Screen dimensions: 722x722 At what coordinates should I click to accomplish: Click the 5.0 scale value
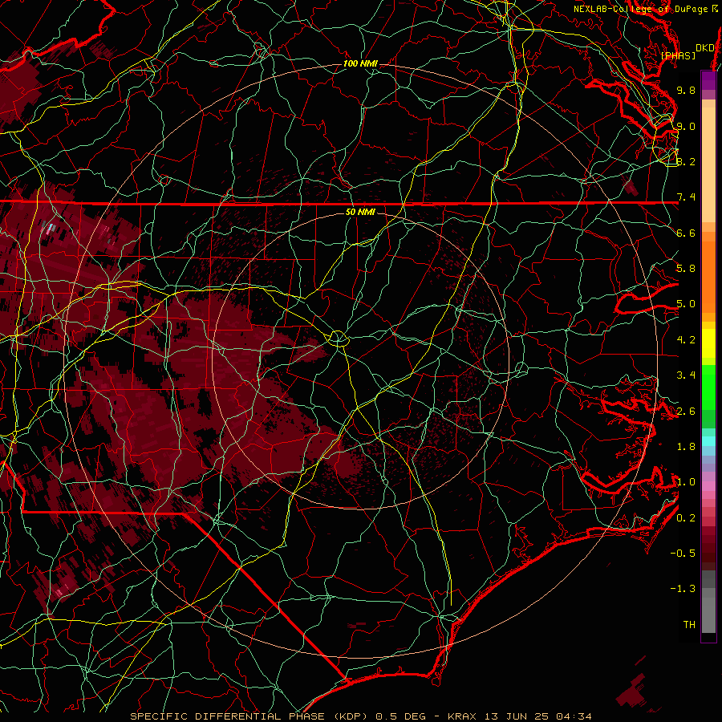686,304
